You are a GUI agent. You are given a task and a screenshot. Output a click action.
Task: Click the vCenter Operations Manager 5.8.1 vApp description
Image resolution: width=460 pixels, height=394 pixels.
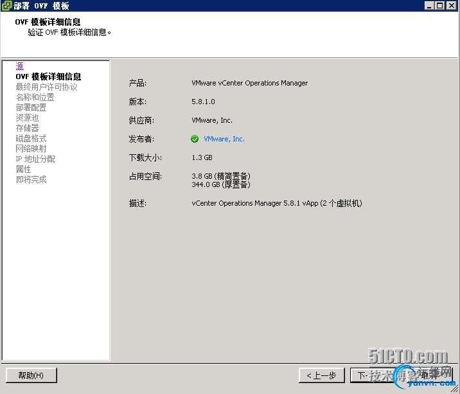tap(277, 203)
